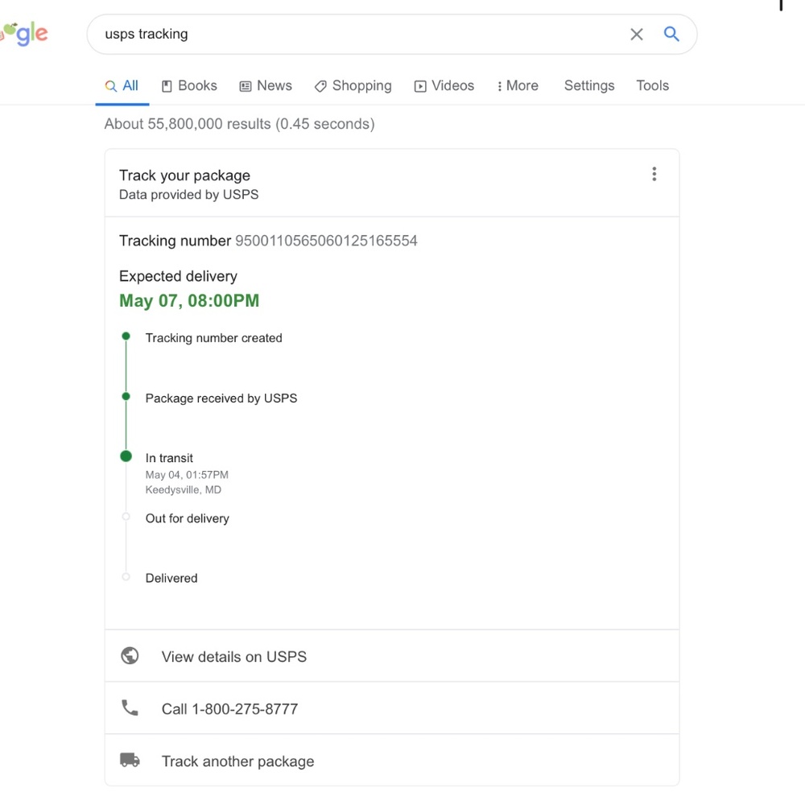The image size is (805, 805).
Task: Click in the usps tracking search field
Action: (362, 34)
